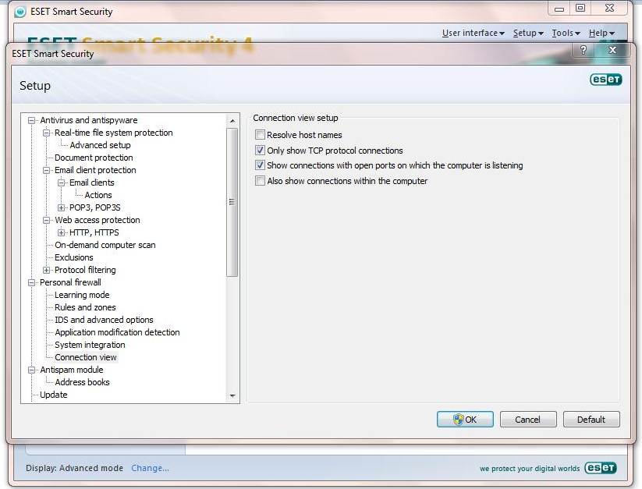Screen dimensions: 642x489
Task: Expand POP3, POP3S tree node
Action: coord(61,207)
